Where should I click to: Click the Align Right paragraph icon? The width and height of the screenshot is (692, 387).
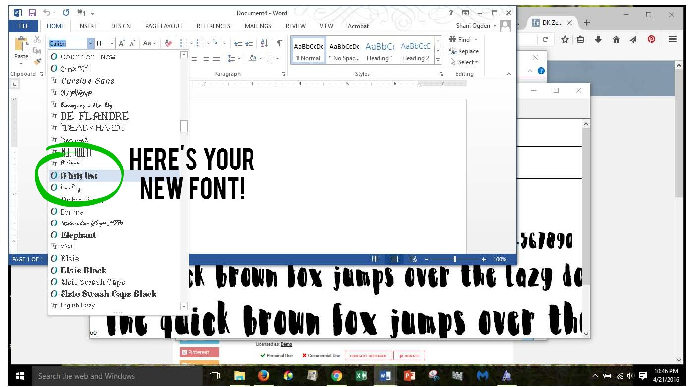coord(205,58)
